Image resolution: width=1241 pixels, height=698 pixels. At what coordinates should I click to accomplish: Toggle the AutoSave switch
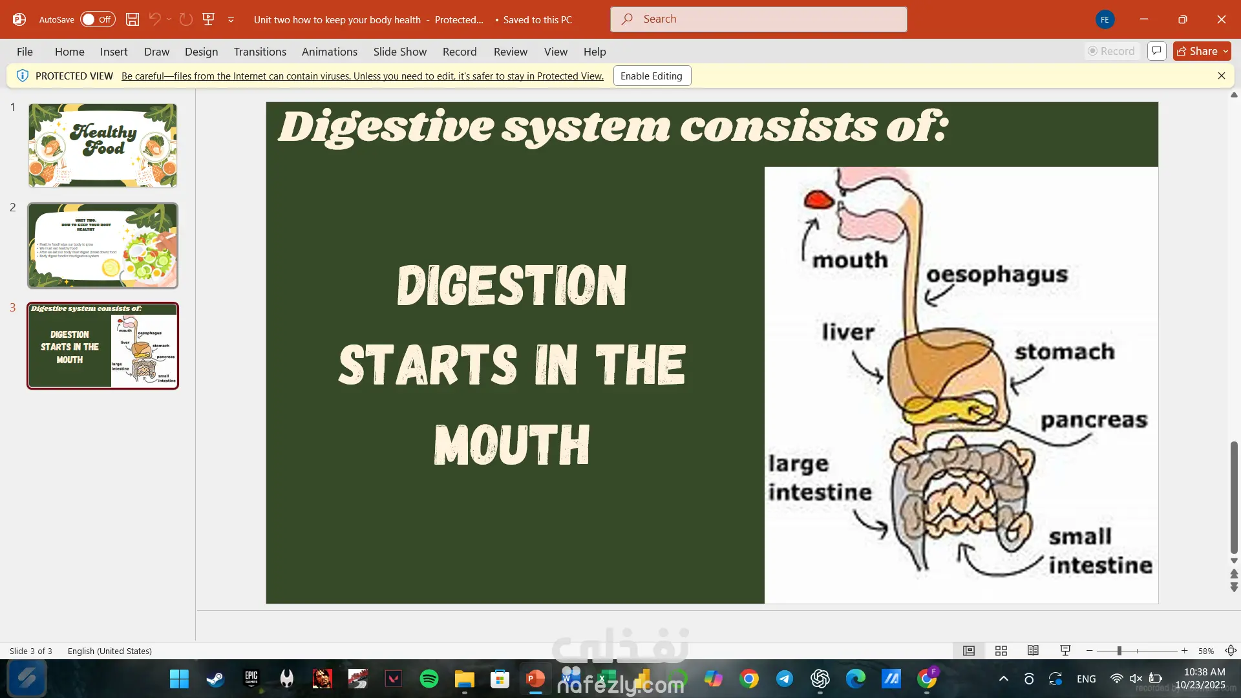pyautogui.click(x=98, y=19)
